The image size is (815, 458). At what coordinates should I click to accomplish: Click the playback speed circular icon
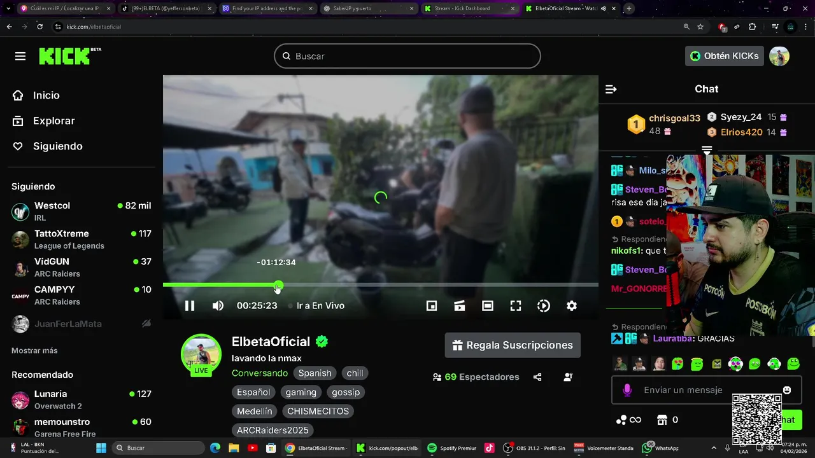tap(544, 306)
